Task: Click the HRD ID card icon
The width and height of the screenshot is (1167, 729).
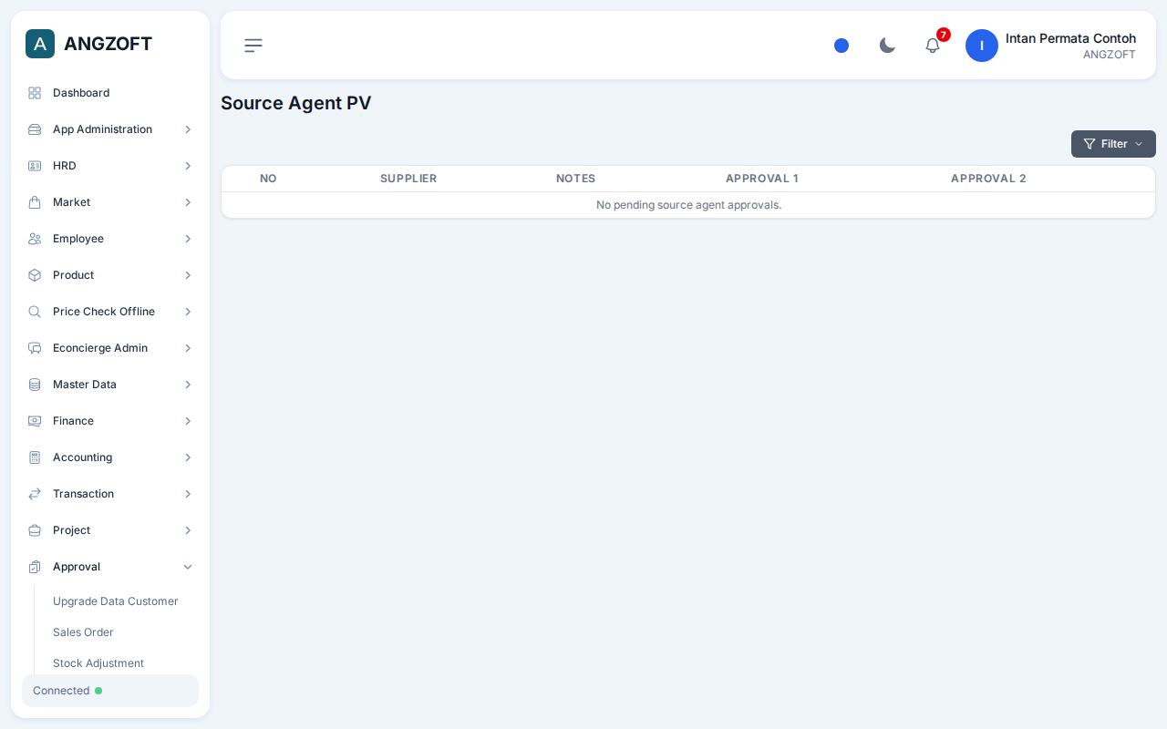Action: click(35, 166)
